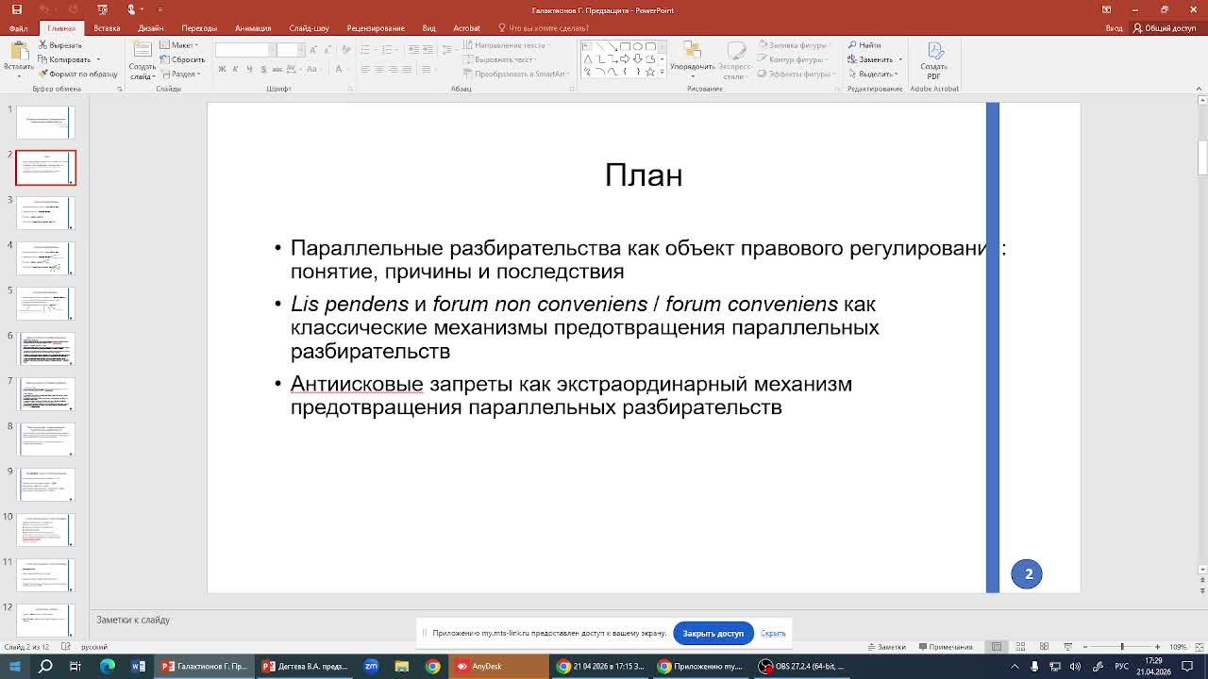Open Microsoft Edge from the taskbar

[108, 666]
